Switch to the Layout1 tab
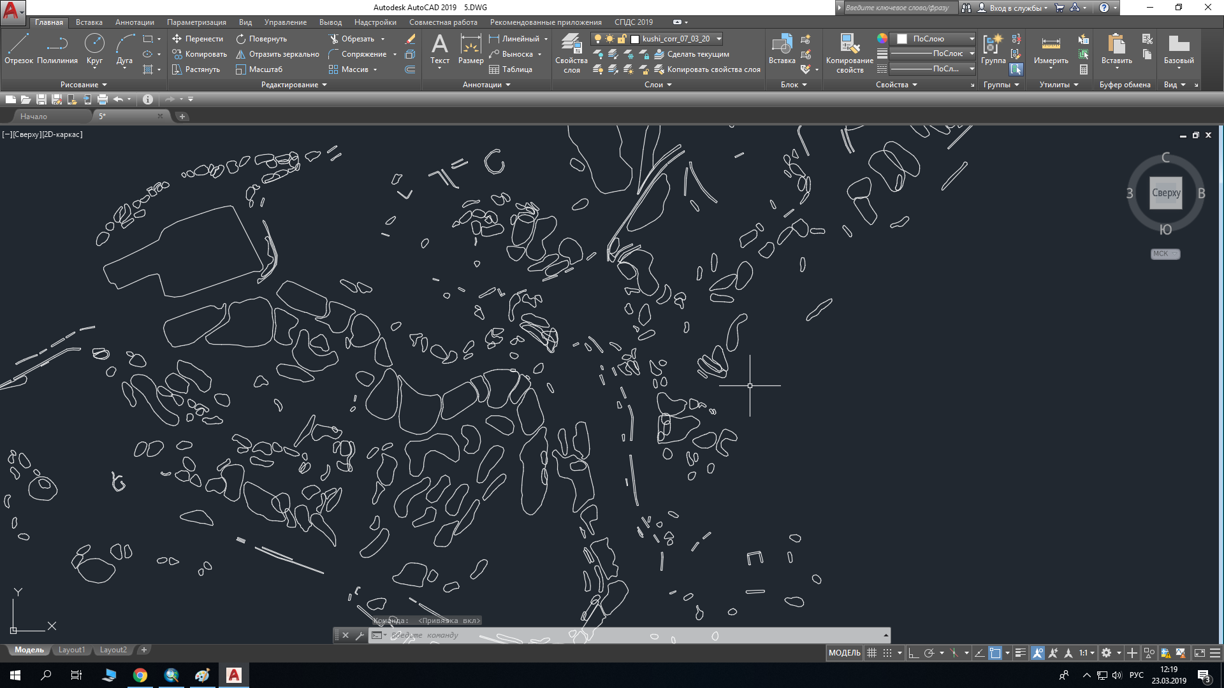Viewport: 1224px width, 688px height. click(x=71, y=650)
